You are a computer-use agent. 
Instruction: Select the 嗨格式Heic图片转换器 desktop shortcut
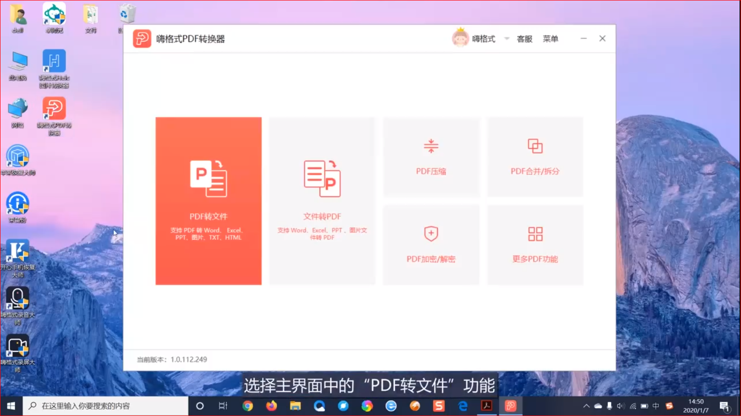(x=54, y=68)
